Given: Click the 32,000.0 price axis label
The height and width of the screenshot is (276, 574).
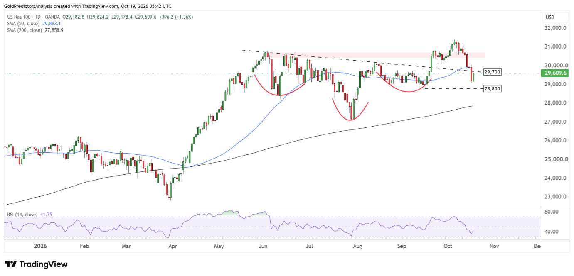Looking at the screenshot, I should coord(556,28).
